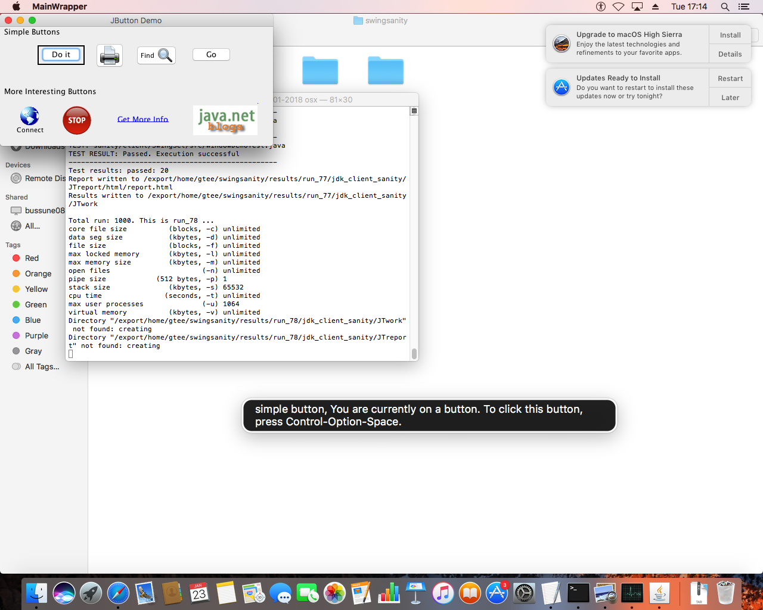The width and height of the screenshot is (763, 610).
Task: Click the printer icon button
Action: [110, 55]
